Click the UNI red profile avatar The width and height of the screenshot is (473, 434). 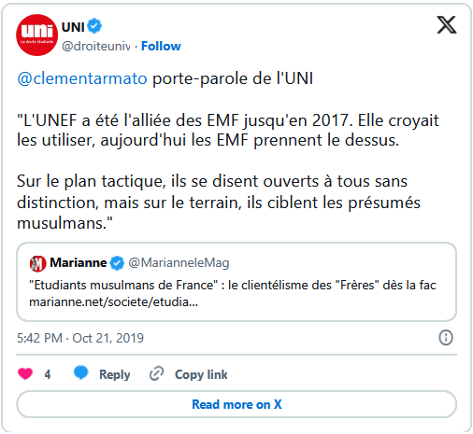tap(36, 35)
